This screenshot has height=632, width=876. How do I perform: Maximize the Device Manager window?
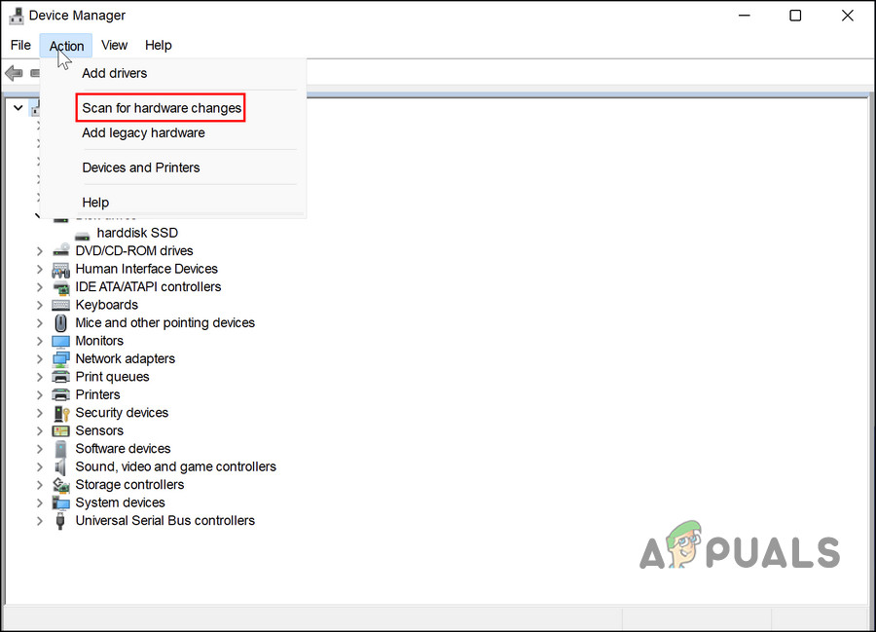pos(795,16)
